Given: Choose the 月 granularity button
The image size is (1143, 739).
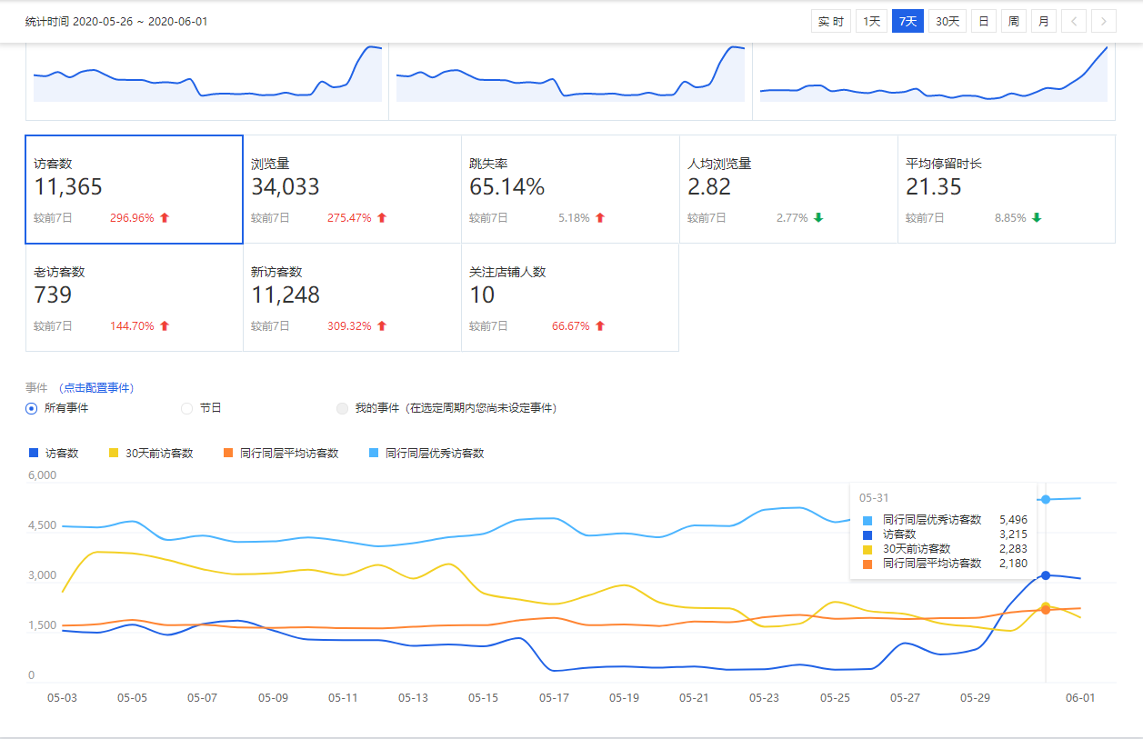Looking at the screenshot, I should [1044, 21].
